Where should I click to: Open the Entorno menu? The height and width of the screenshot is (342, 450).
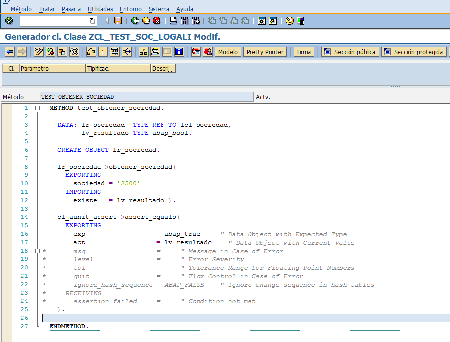[131, 9]
